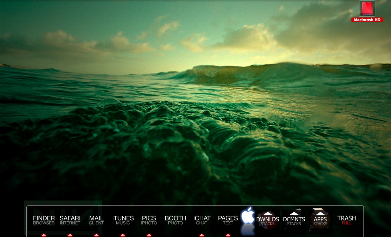391x237 pixels.
Task: Open FINDER Browser in the dock
Action: [44, 220]
